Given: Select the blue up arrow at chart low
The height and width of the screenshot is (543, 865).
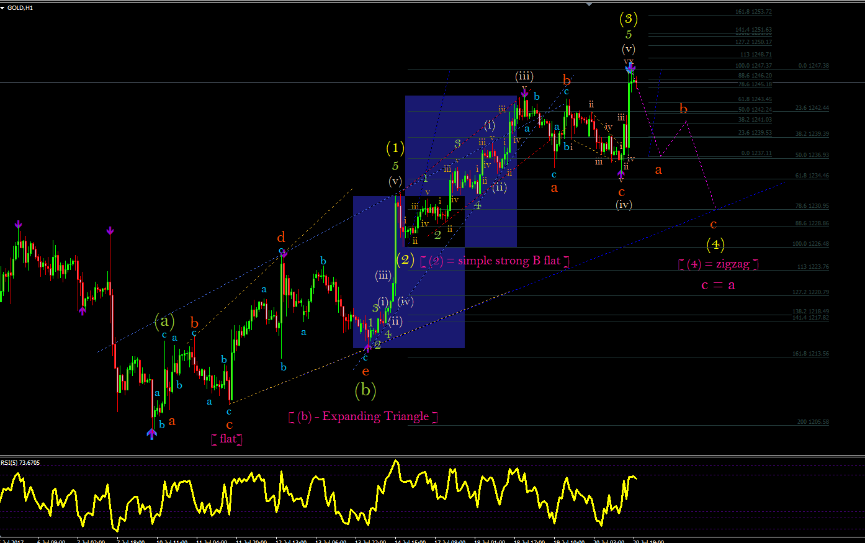Looking at the screenshot, I should tap(152, 434).
